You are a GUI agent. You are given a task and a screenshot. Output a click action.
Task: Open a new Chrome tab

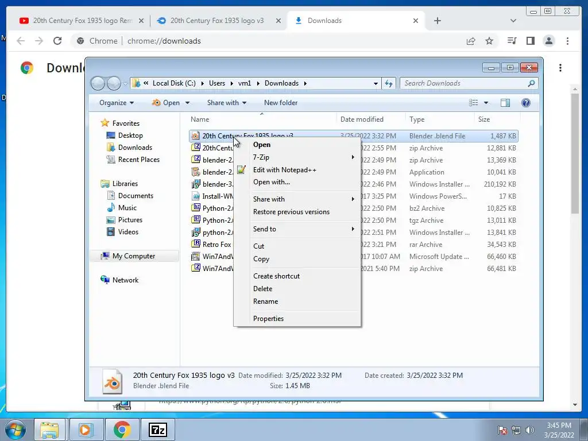coord(437,21)
